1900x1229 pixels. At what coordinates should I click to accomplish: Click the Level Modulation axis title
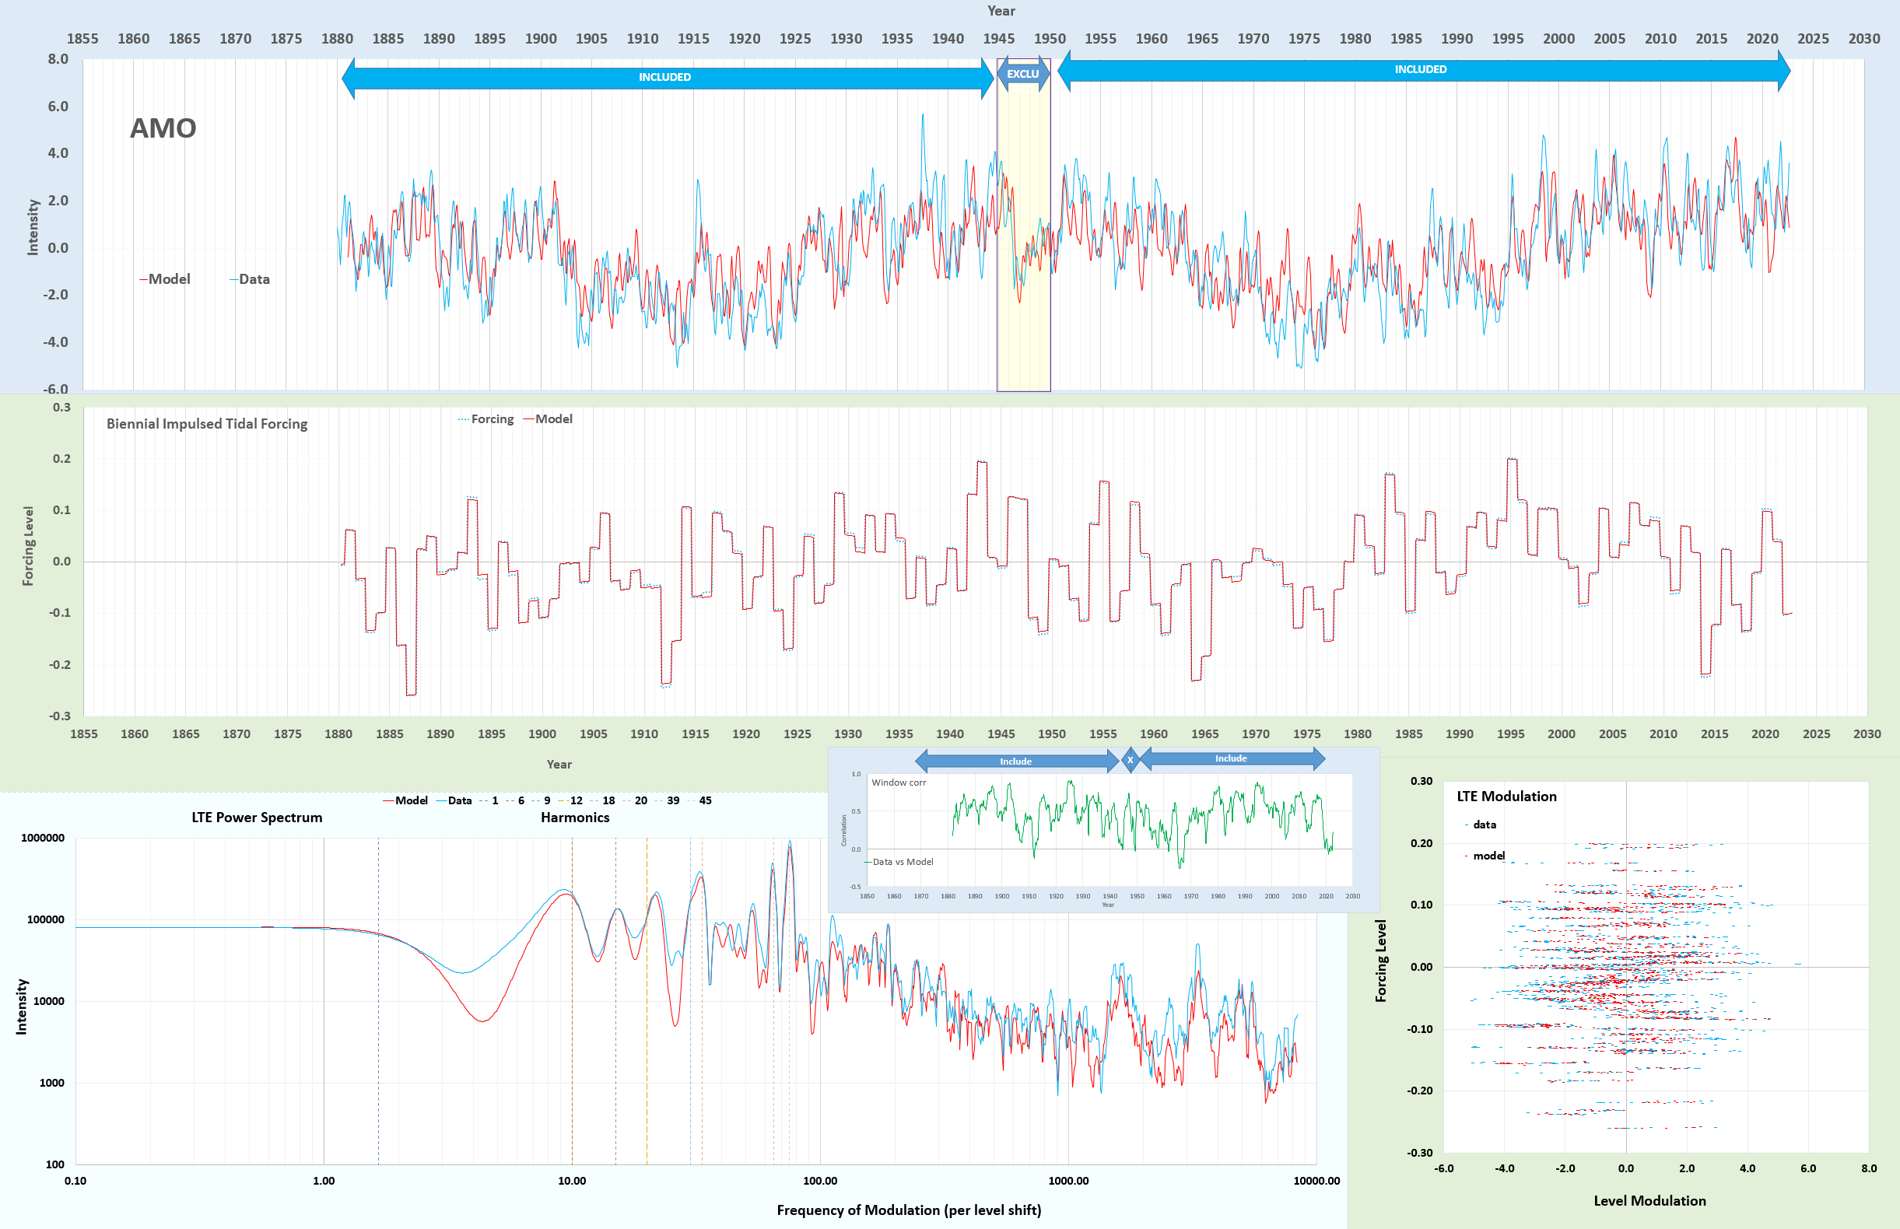pyautogui.click(x=1649, y=1201)
